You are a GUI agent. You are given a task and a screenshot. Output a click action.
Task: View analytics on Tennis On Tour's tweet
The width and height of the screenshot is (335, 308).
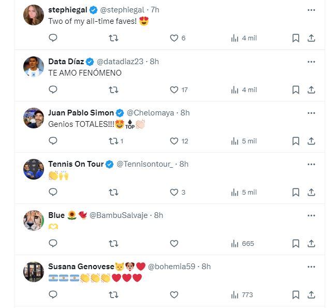[235, 192]
